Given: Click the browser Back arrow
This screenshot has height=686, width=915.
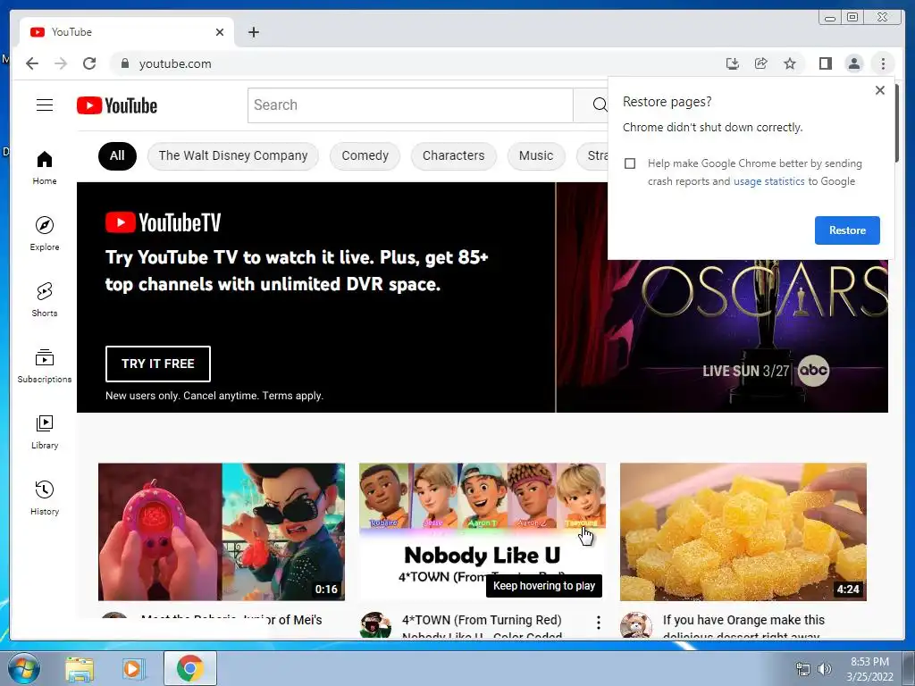Looking at the screenshot, I should pyautogui.click(x=32, y=63).
